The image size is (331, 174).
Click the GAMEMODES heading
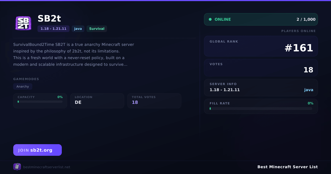26,79
